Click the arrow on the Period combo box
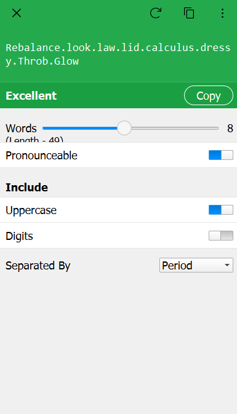This screenshot has width=237, height=414. click(227, 265)
